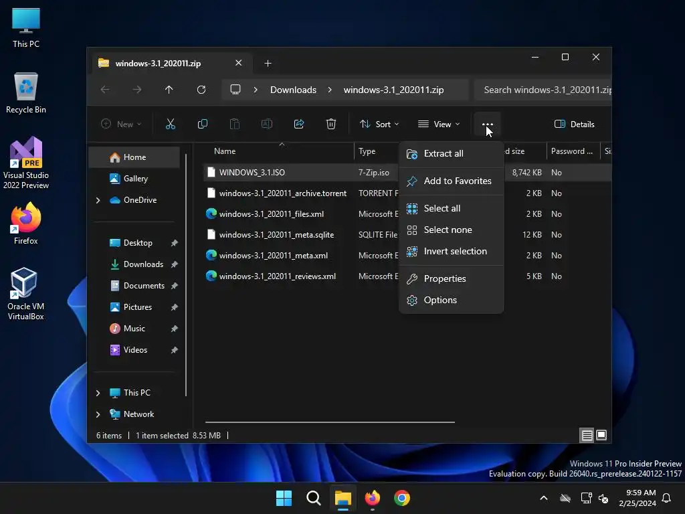Close the windows-3.1_202011.zip tab
Screen dimensions: 685x514
click(239, 63)
